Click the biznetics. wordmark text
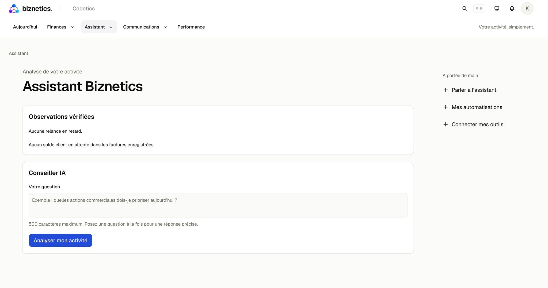Viewport: 548px width, 288px height. coord(37,9)
